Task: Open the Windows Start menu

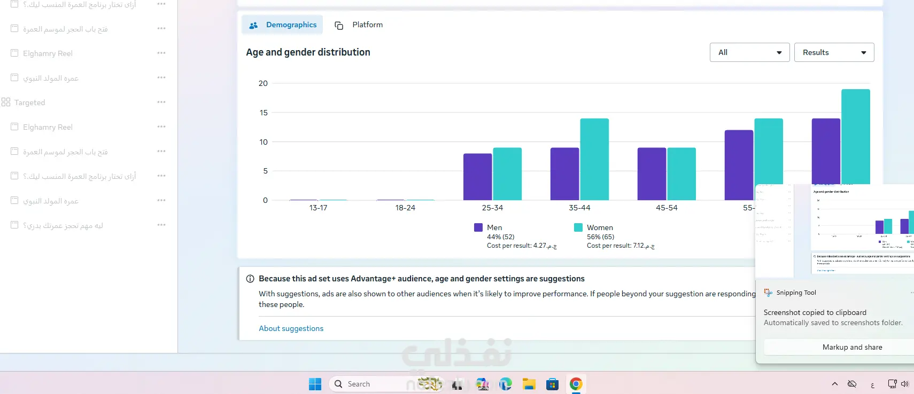Action: pyautogui.click(x=315, y=384)
